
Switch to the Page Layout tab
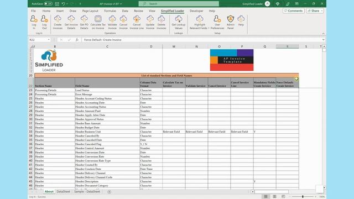coord(90,11)
